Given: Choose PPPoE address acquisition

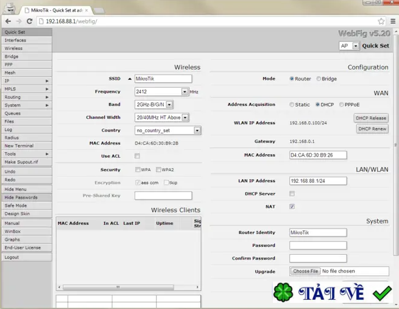Looking at the screenshot, I should click(342, 105).
